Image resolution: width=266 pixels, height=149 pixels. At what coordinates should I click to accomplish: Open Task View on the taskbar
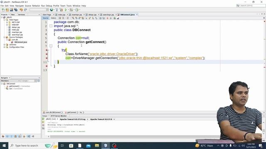62,145
